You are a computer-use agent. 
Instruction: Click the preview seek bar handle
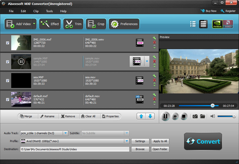click(x=212, y=106)
